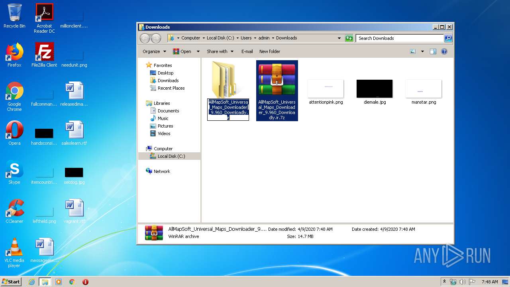Click Local Disk (C:) in address bar
The image size is (510, 287).
[220, 38]
